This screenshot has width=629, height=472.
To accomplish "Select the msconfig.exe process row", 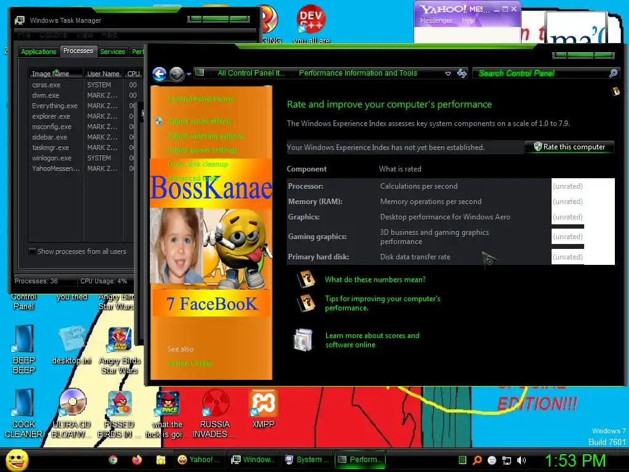I will coord(83,127).
